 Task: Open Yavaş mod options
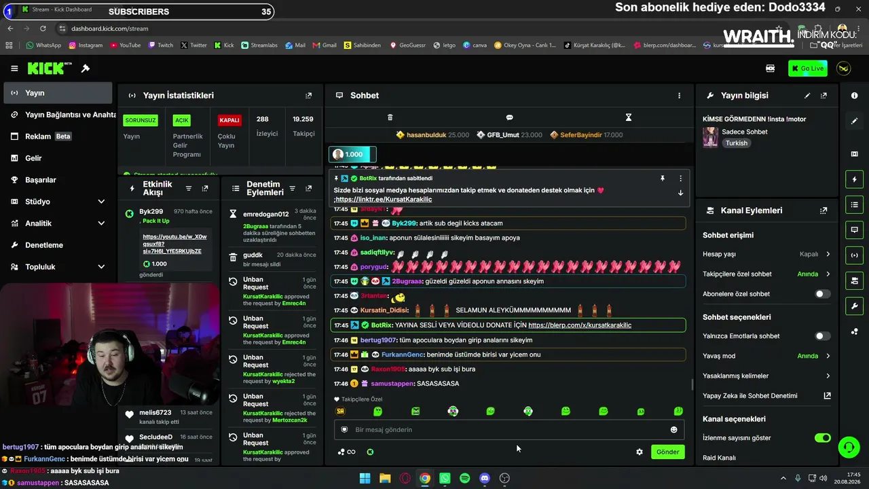tap(767, 356)
